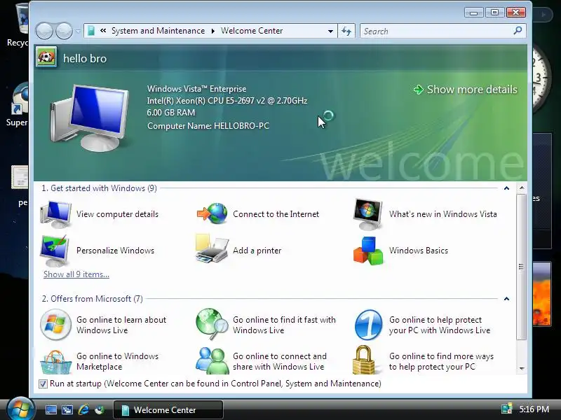561x420 pixels.
Task: Click the learn about Windows Live logo icon
Action: tap(55, 325)
